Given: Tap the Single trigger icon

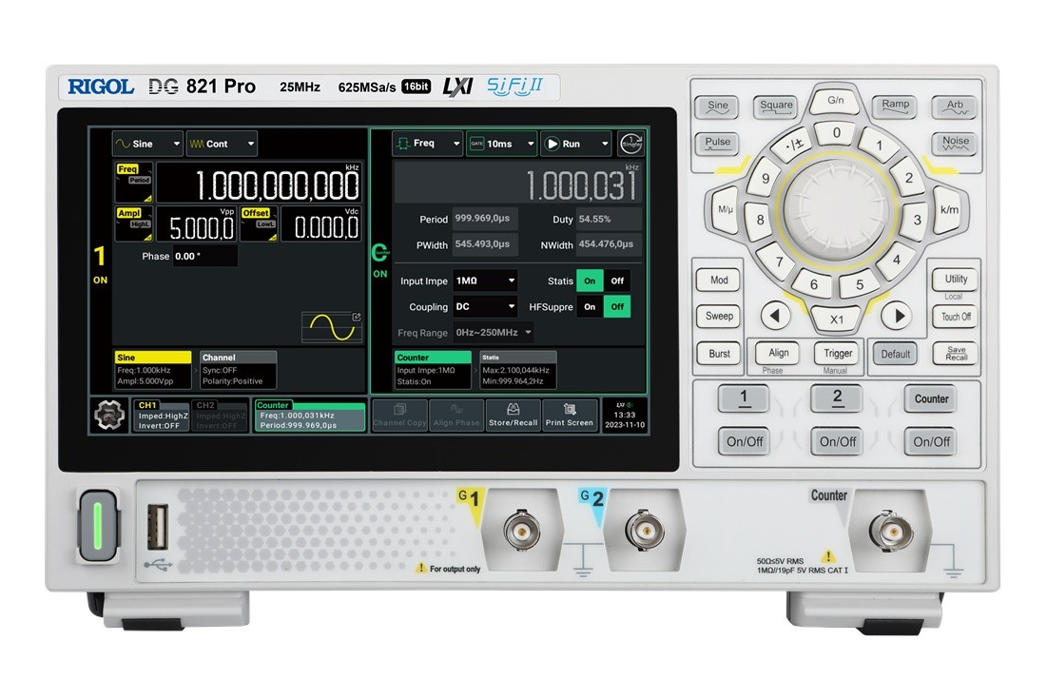Looking at the screenshot, I should click(x=630, y=143).
